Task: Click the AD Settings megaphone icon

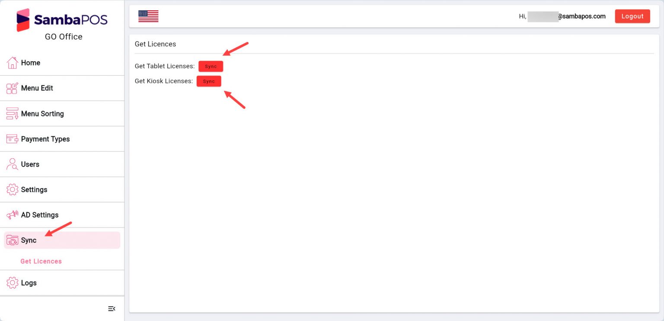Action: click(12, 215)
